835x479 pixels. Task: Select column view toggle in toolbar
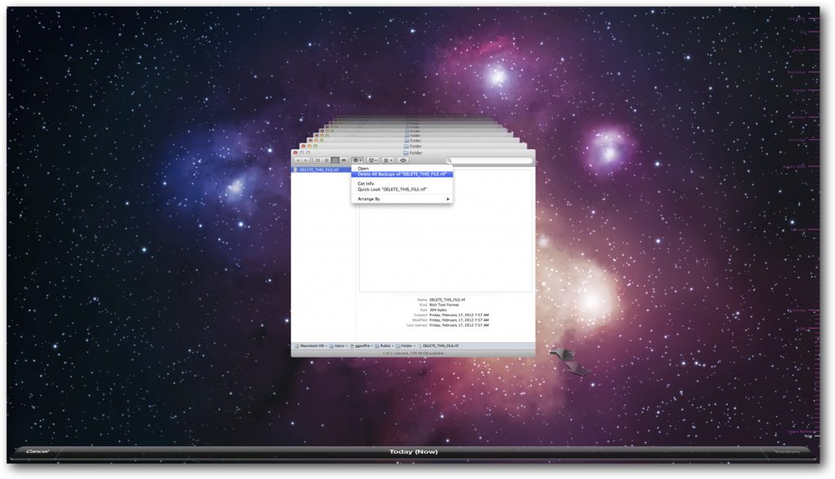(335, 160)
